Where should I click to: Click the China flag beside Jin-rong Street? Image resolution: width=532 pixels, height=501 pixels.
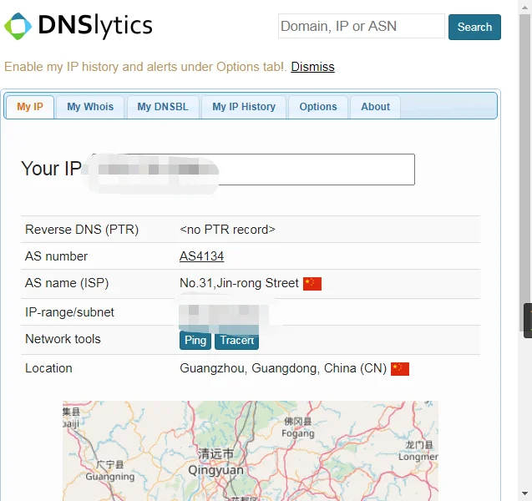pos(312,284)
